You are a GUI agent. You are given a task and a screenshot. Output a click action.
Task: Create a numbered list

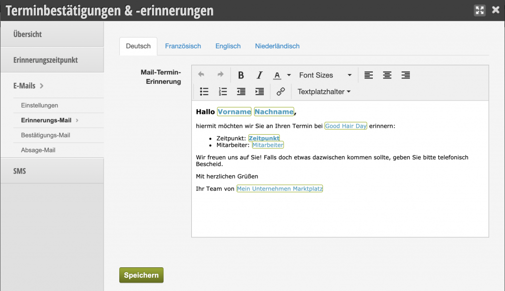coord(222,91)
